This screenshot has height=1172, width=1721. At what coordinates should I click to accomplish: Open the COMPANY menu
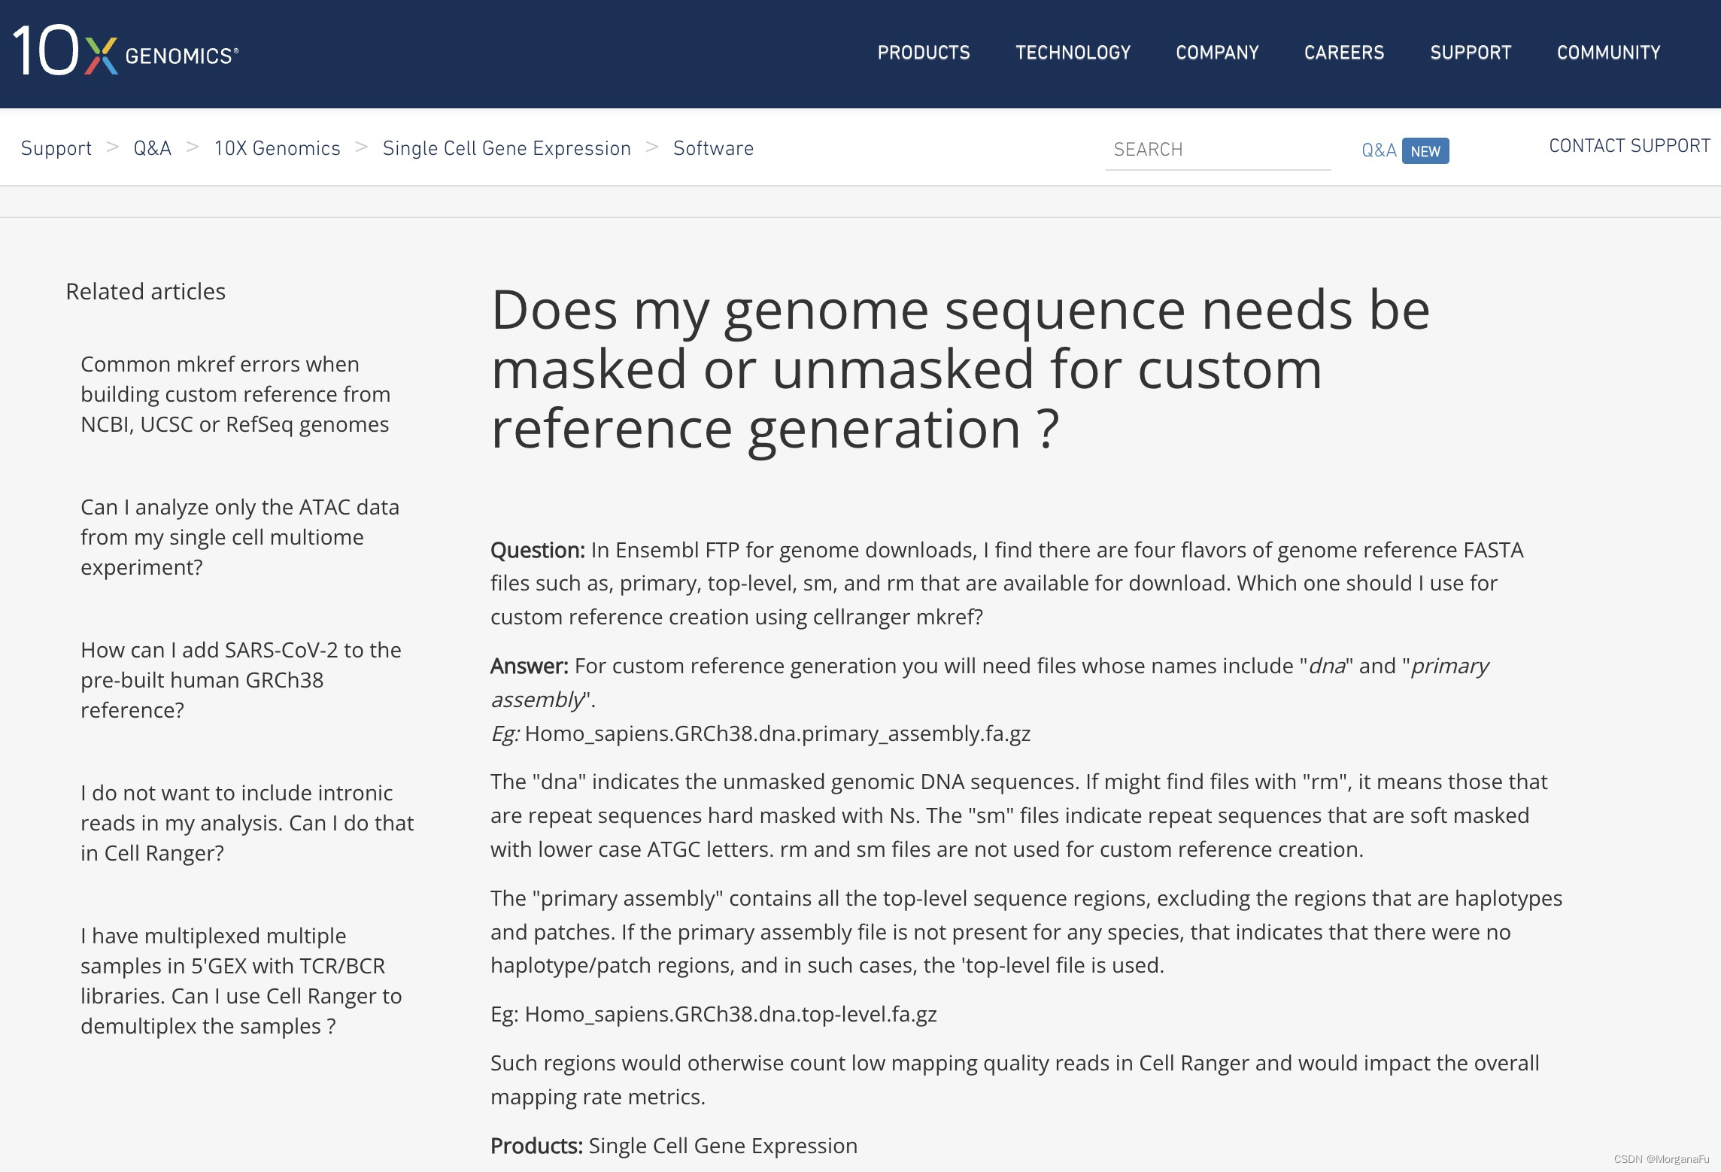click(1216, 53)
